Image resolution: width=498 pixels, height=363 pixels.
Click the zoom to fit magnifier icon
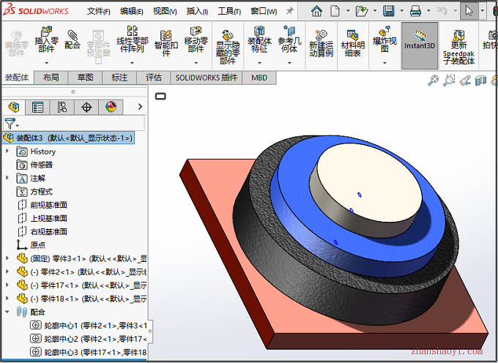point(434,80)
